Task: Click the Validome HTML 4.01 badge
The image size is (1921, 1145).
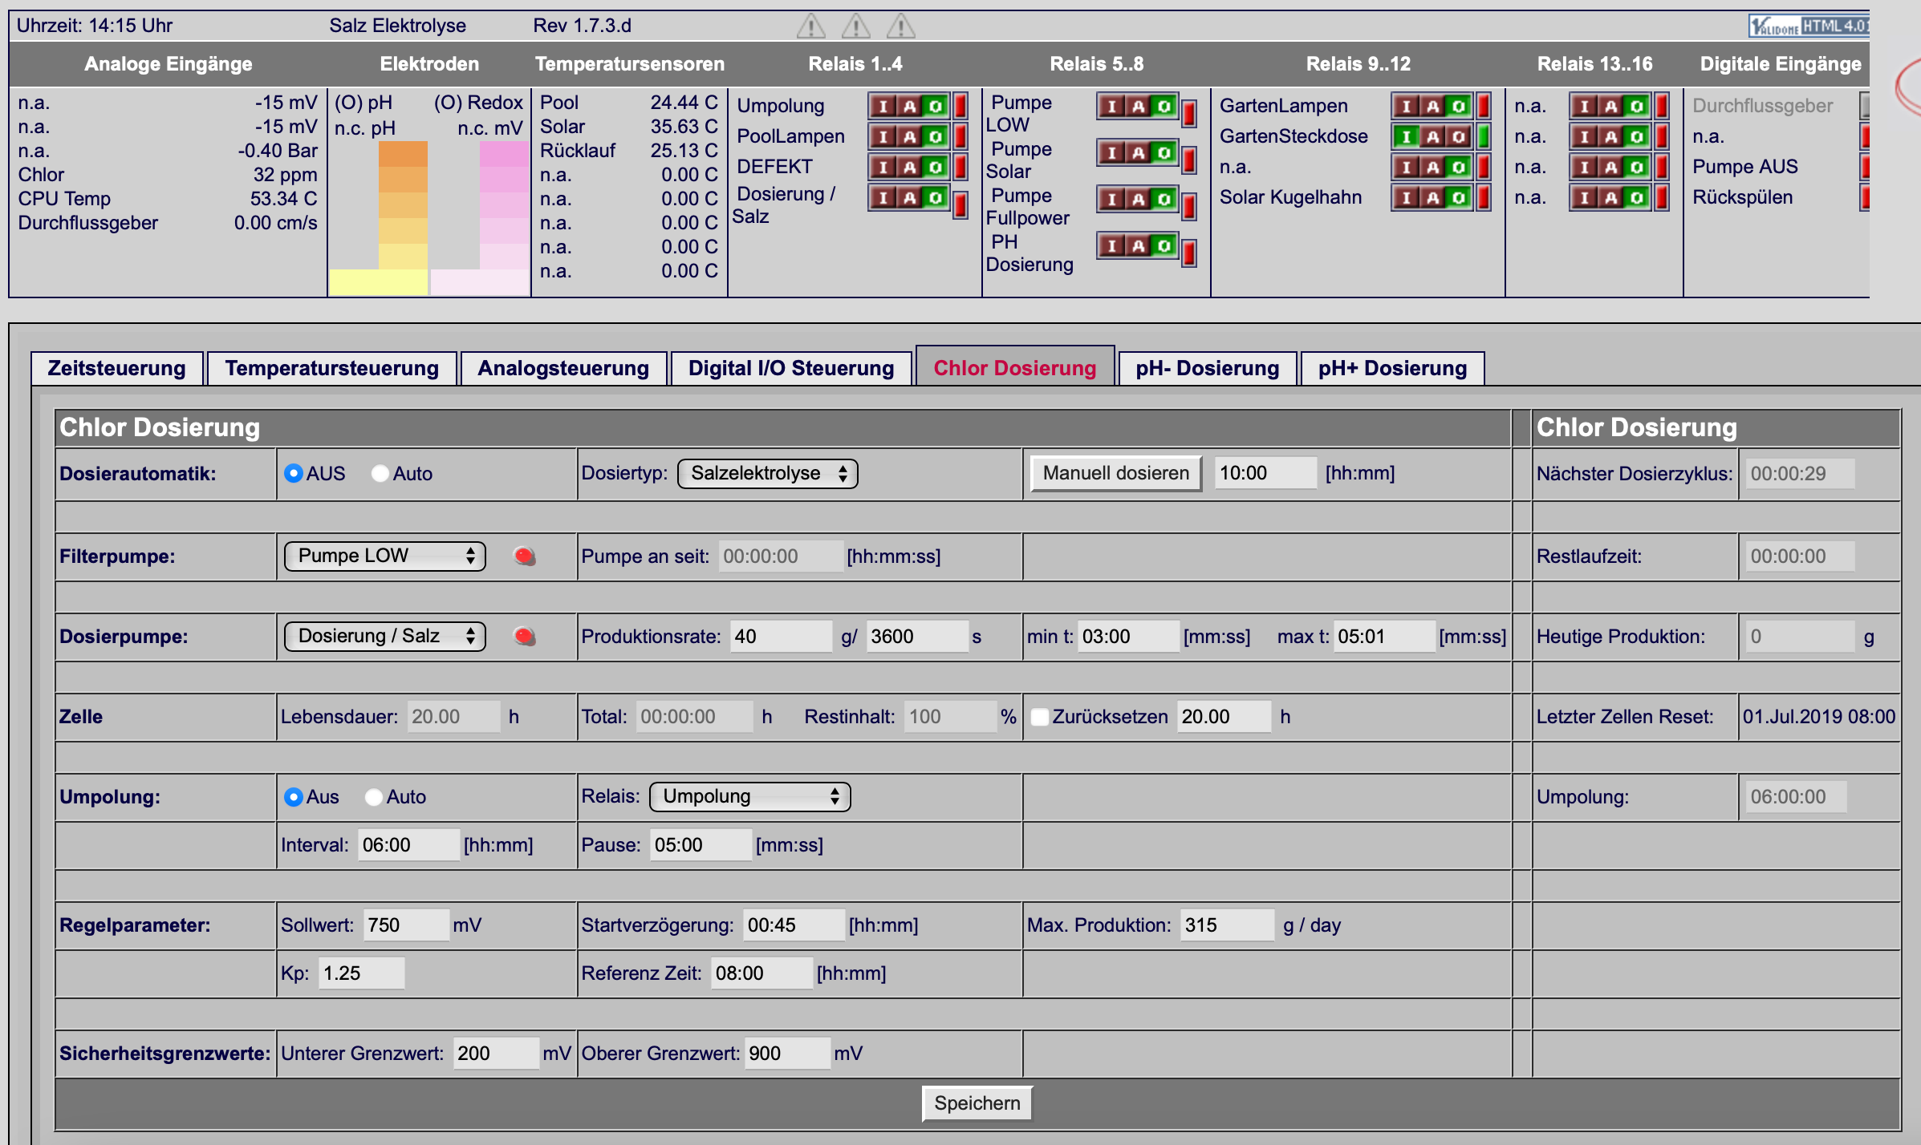Action: [x=1809, y=26]
